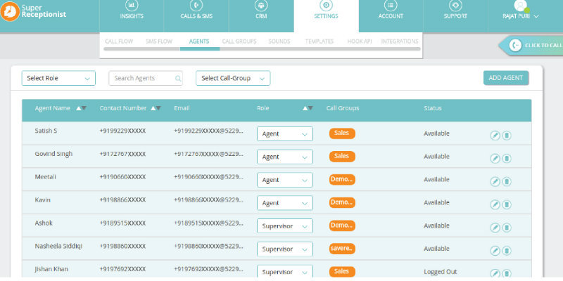Click the Click to Call button
563x281 pixels.
tap(535, 46)
